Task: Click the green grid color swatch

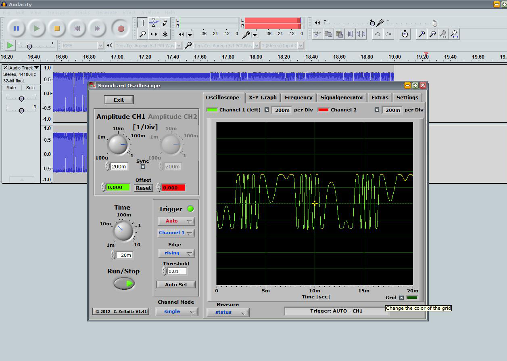Action: click(x=412, y=298)
